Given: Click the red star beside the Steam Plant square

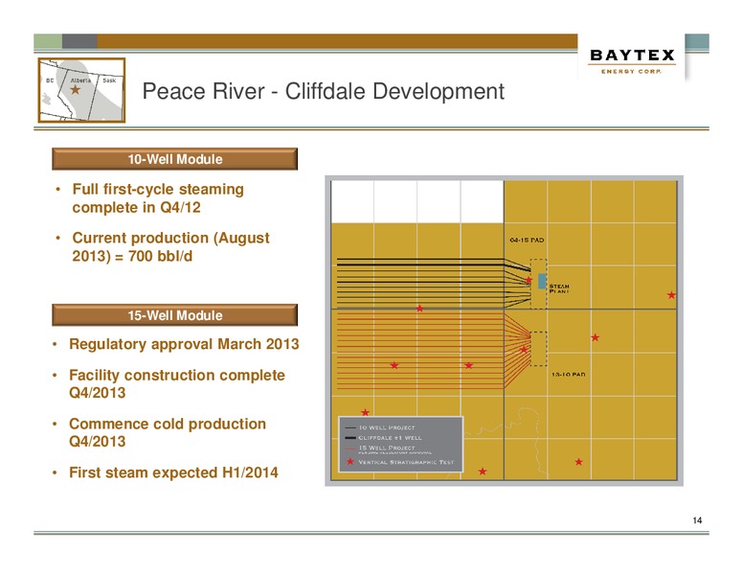Looking at the screenshot, I should pos(529,280).
